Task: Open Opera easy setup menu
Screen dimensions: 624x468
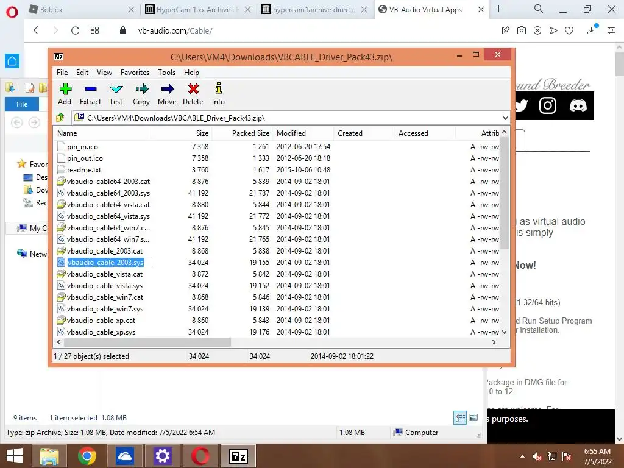Action: (611, 30)
